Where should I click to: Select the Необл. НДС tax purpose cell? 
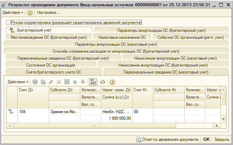(x=116, y=112)
